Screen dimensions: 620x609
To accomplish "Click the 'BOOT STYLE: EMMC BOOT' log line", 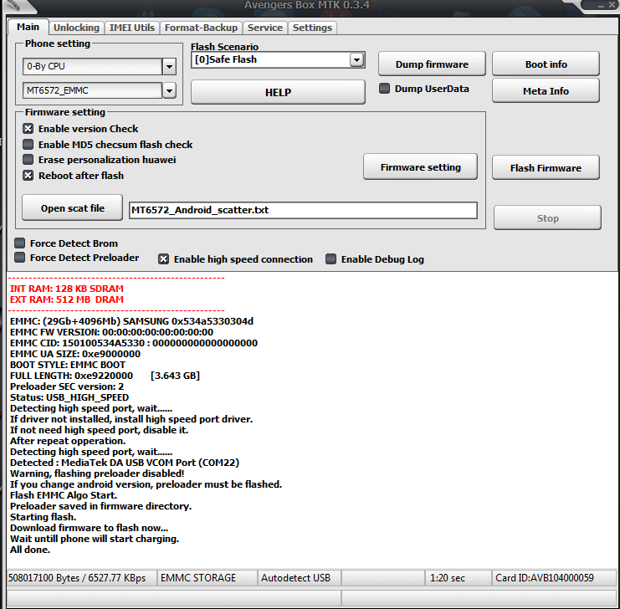I will click(68, 365).
